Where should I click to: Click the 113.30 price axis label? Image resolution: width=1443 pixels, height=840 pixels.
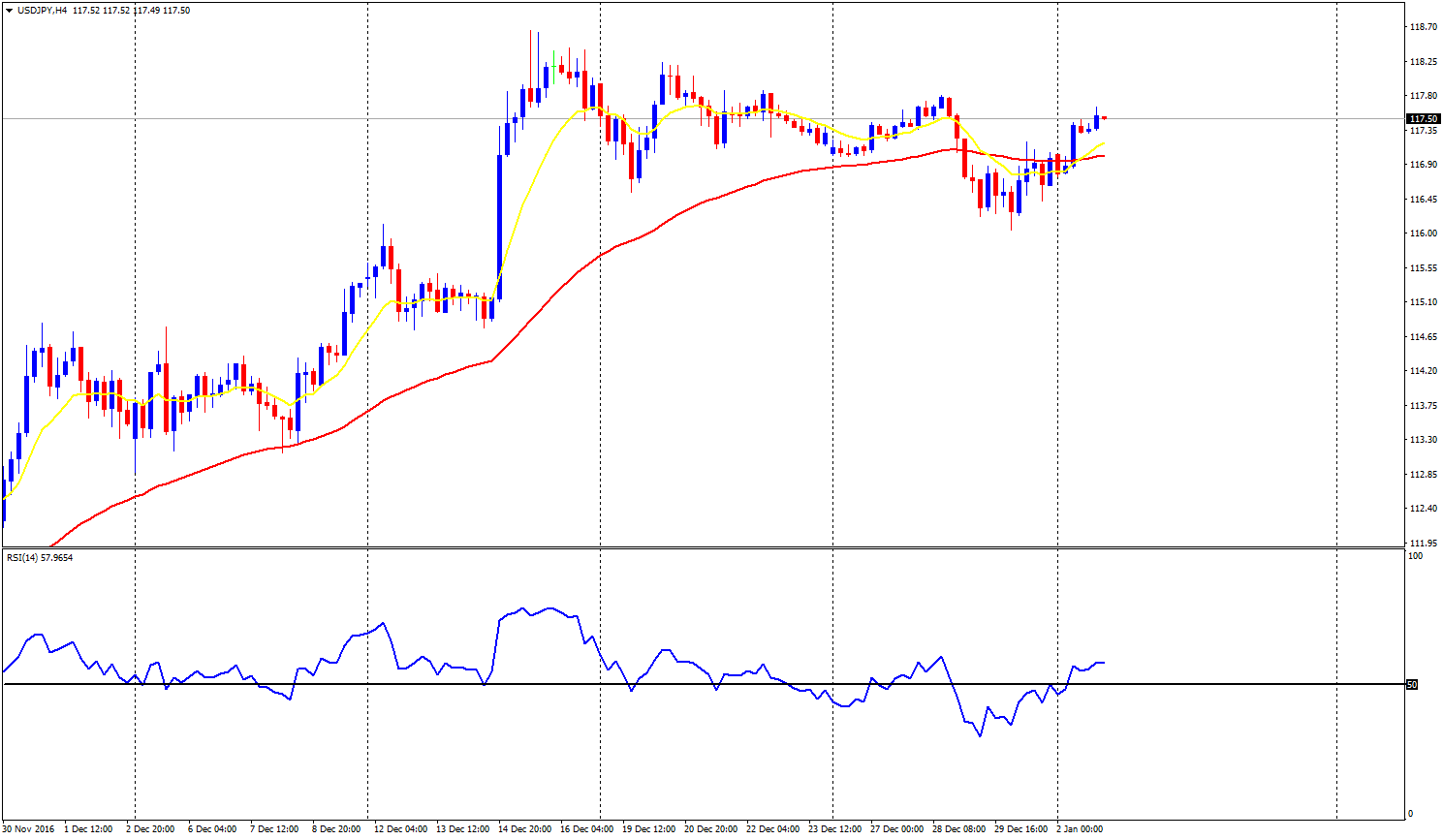[1424, 440]
